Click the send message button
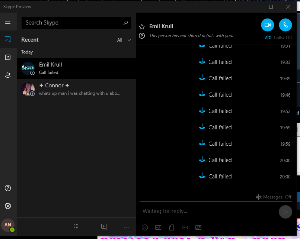The width and height of the screenshot is (300, 239). click(x=285, y=211)
